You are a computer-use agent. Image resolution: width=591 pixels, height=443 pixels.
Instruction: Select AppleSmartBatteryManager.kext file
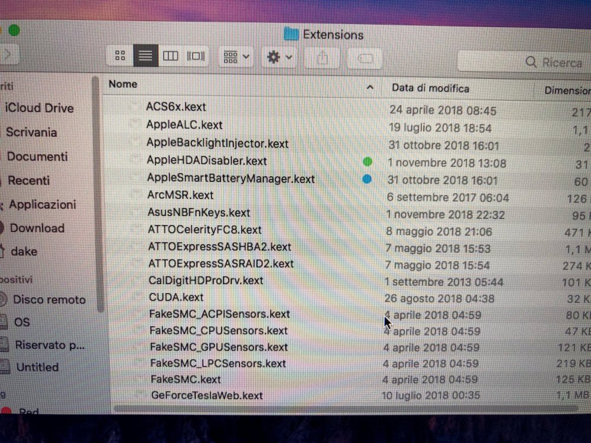[230, 178]
